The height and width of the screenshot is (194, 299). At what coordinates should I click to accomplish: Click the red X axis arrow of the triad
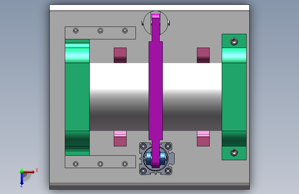[x=29, y=172]
